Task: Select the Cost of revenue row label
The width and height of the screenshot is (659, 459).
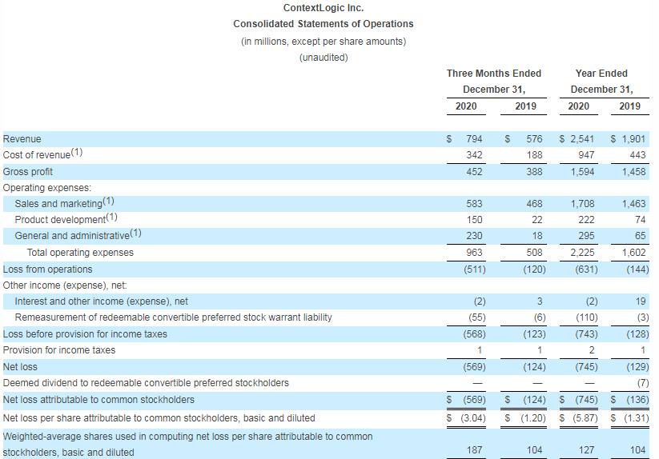Action: tap(42, 154)
